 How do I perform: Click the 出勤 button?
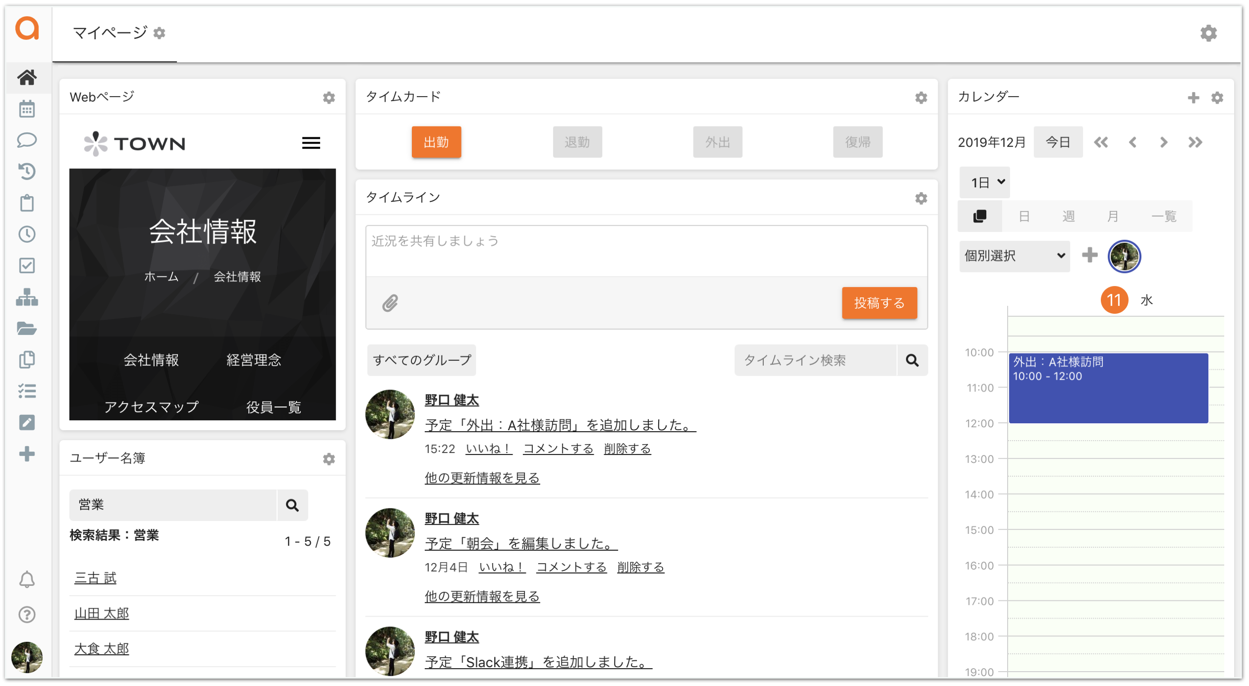click(x=436, y=142)
